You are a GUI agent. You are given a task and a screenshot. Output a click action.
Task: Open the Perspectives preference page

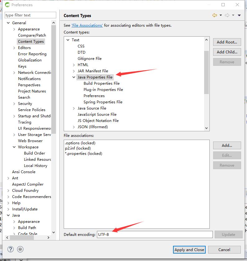coord(29,85)
